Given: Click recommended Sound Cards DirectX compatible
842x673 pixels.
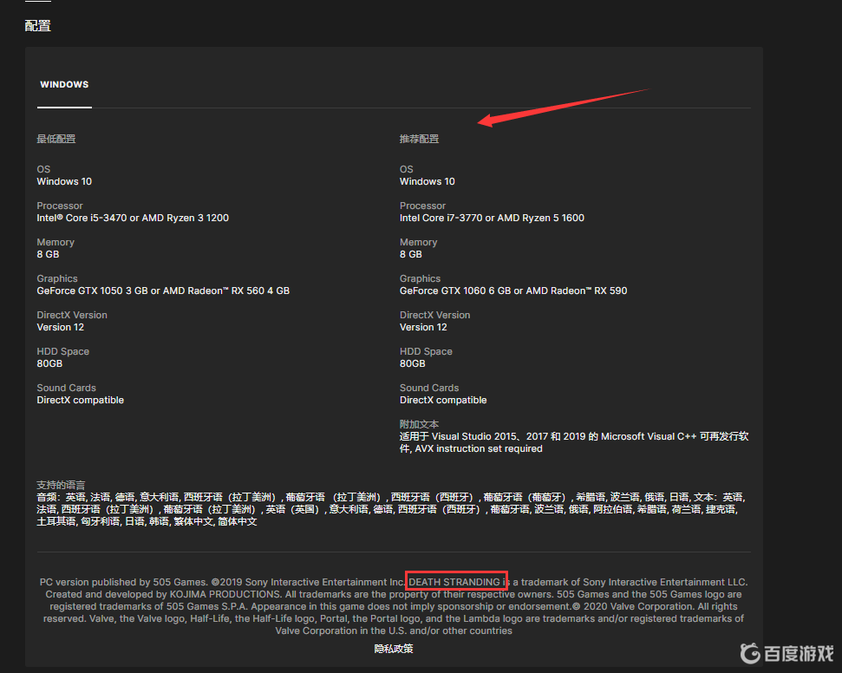Looking at the screenshot, I should 444,400.
